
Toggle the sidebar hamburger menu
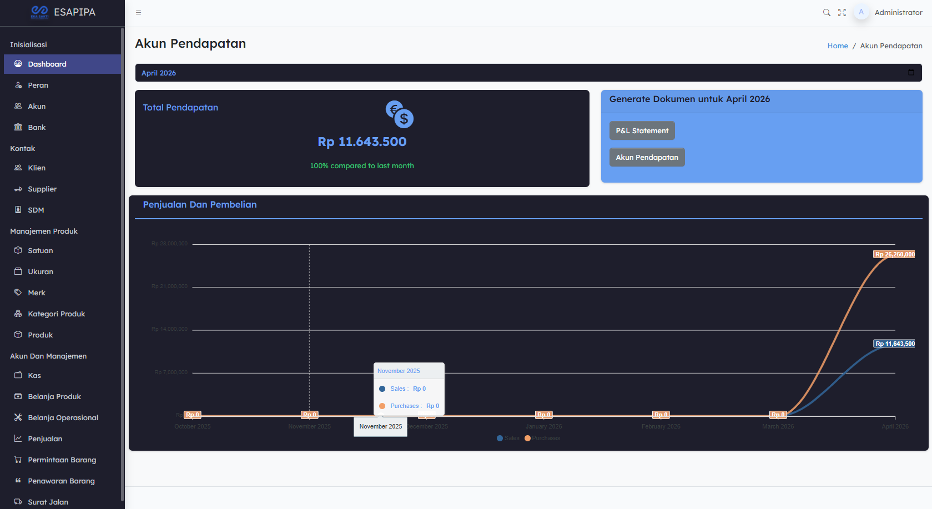point(139,12)
